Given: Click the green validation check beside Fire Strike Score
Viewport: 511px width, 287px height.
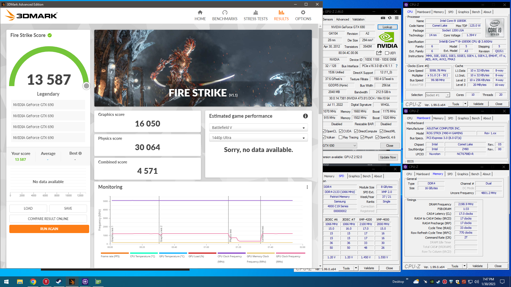Looking at the screenshot, I should pyautogui.click(x=50, y=35).
